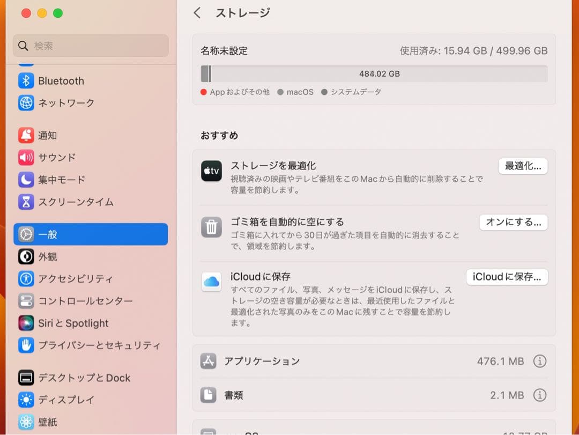Expand 書類 details via info button
The width and height of the screenshot is (579, 435).
point(540,395)
